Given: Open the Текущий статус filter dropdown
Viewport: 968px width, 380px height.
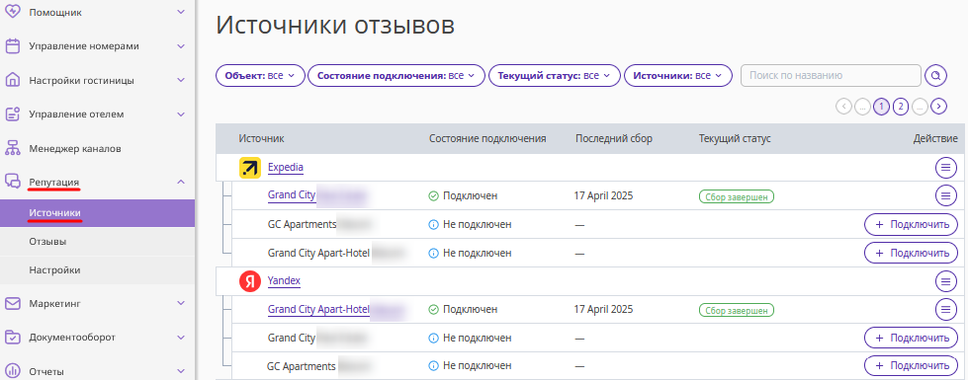Looking at the screenshot, I should [x=554, y=76].
